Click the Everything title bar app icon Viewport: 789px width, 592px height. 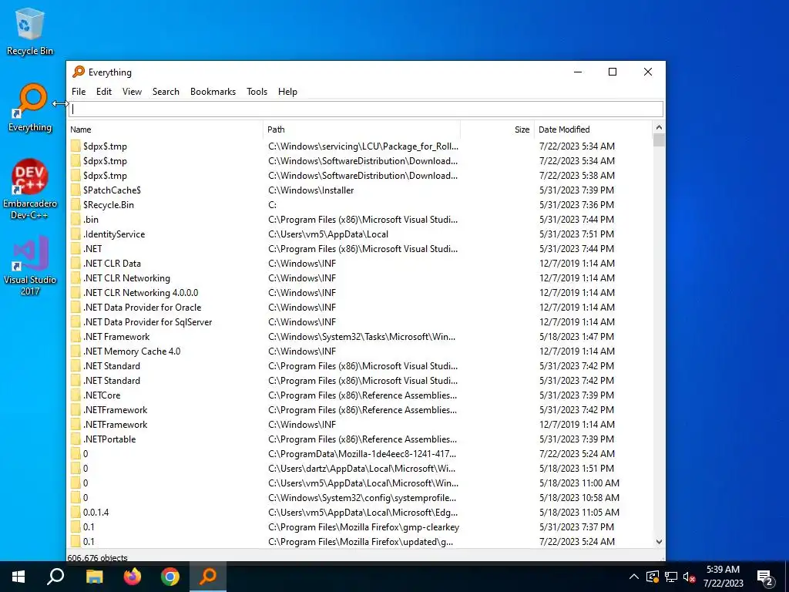[x=79, y=72]
